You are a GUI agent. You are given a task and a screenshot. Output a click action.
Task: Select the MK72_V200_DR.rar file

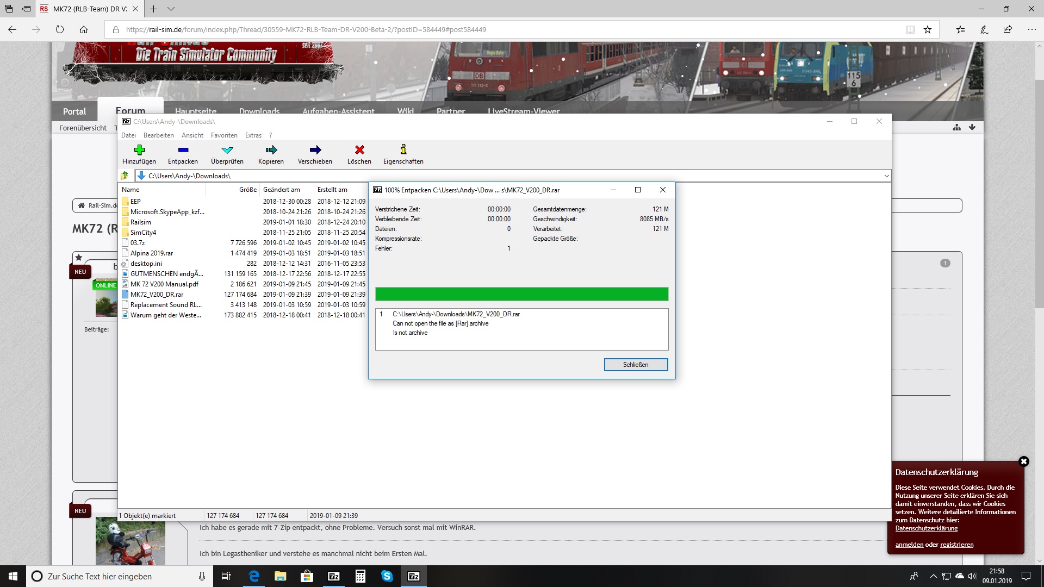157,295
